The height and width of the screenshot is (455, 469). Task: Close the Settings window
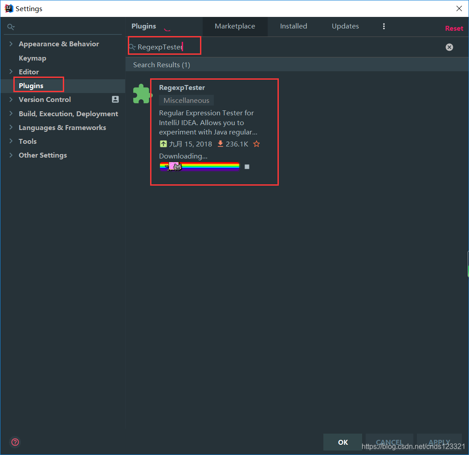(459, 8)
